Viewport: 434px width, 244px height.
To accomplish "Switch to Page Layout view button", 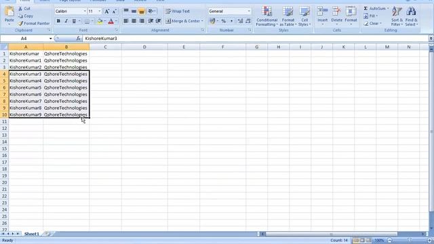I will pyautogui.click(x=362, y=241).
